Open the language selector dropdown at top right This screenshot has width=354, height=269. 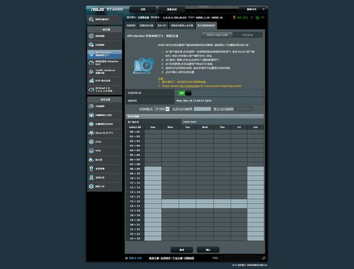pyautogui.click(x=254, y=9)
